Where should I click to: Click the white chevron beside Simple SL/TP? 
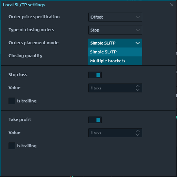click(138, 43)
